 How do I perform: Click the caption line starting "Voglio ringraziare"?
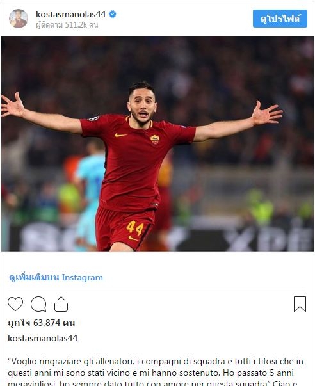coord(156,362)
